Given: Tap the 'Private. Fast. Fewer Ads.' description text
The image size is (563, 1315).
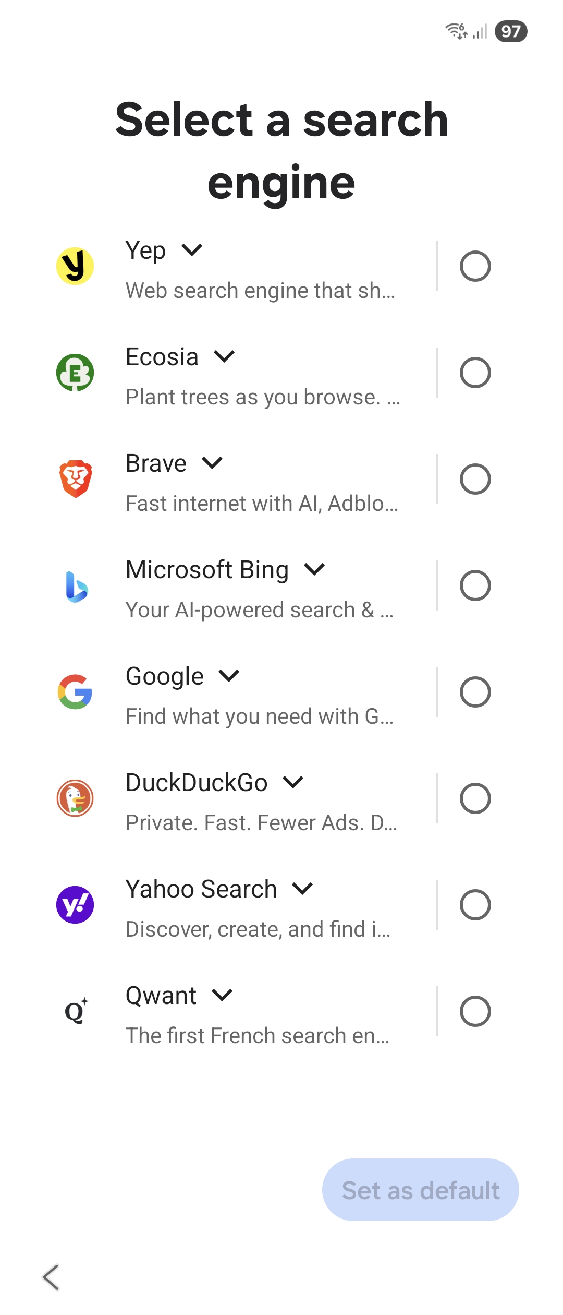Looking at the screenshot, I should 261,823.
